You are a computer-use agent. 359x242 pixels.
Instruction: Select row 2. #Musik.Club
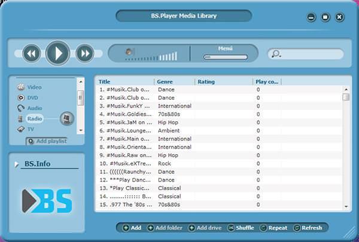pyautogui.click(x=218, y=98)
